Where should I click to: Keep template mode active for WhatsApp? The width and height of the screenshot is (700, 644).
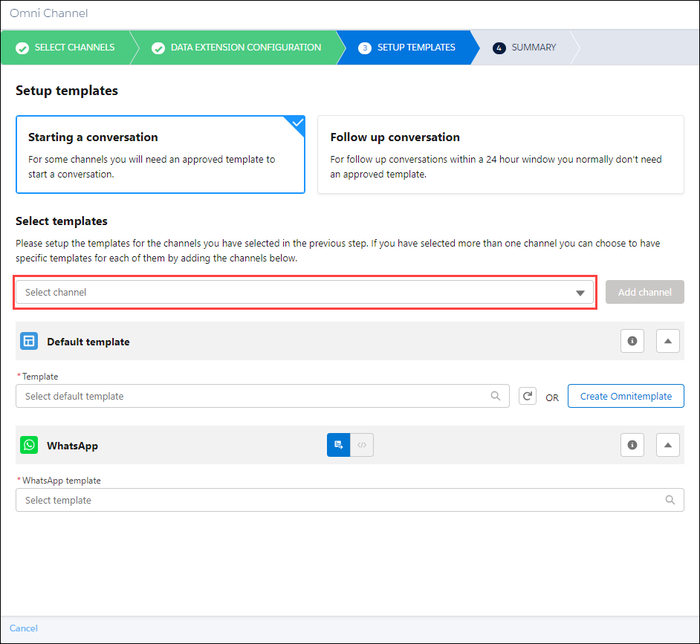click(x=338, y=444)
